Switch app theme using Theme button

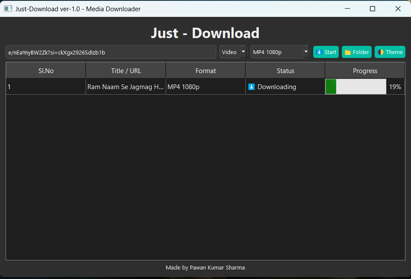tap(390, 51)
